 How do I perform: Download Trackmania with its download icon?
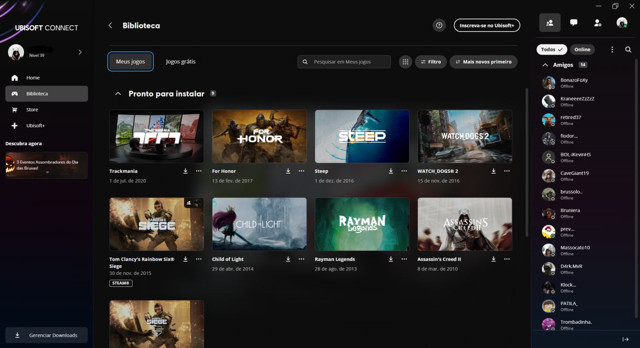pos(185,171)
